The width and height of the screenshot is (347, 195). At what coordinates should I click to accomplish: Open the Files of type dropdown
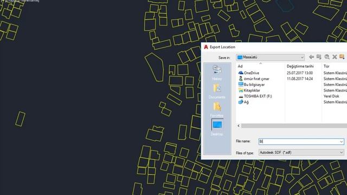pos(301,152)
